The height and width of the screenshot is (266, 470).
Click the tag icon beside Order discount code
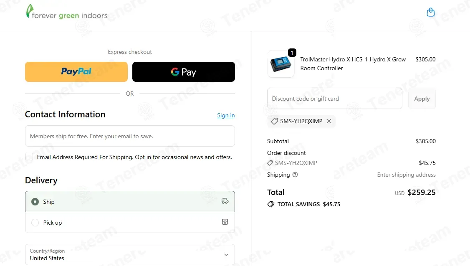tap(270, 163)
